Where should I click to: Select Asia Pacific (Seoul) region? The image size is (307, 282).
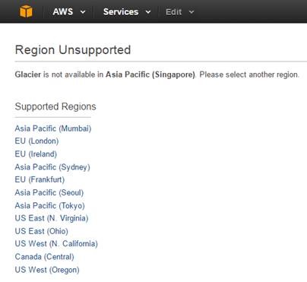[x=49, y=192]
